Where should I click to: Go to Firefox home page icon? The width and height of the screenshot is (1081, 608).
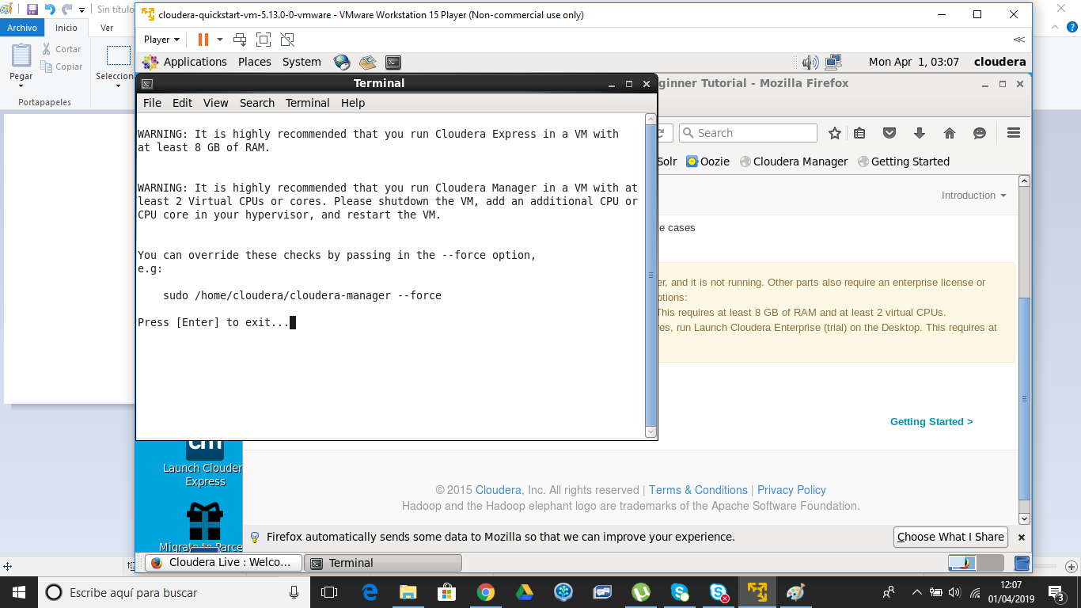pos(950,132)
